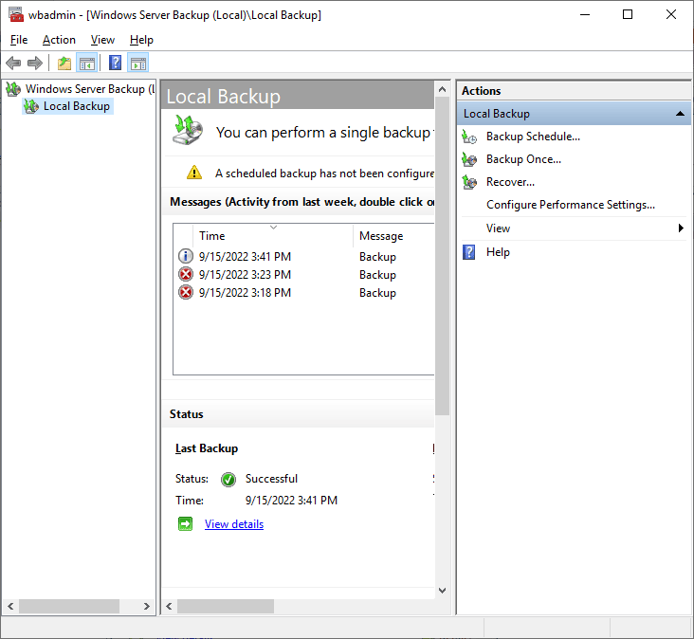Viewport: 694px width, 639px height.
Task: Click the Up One Level toolbar icon
Action: 64,64
